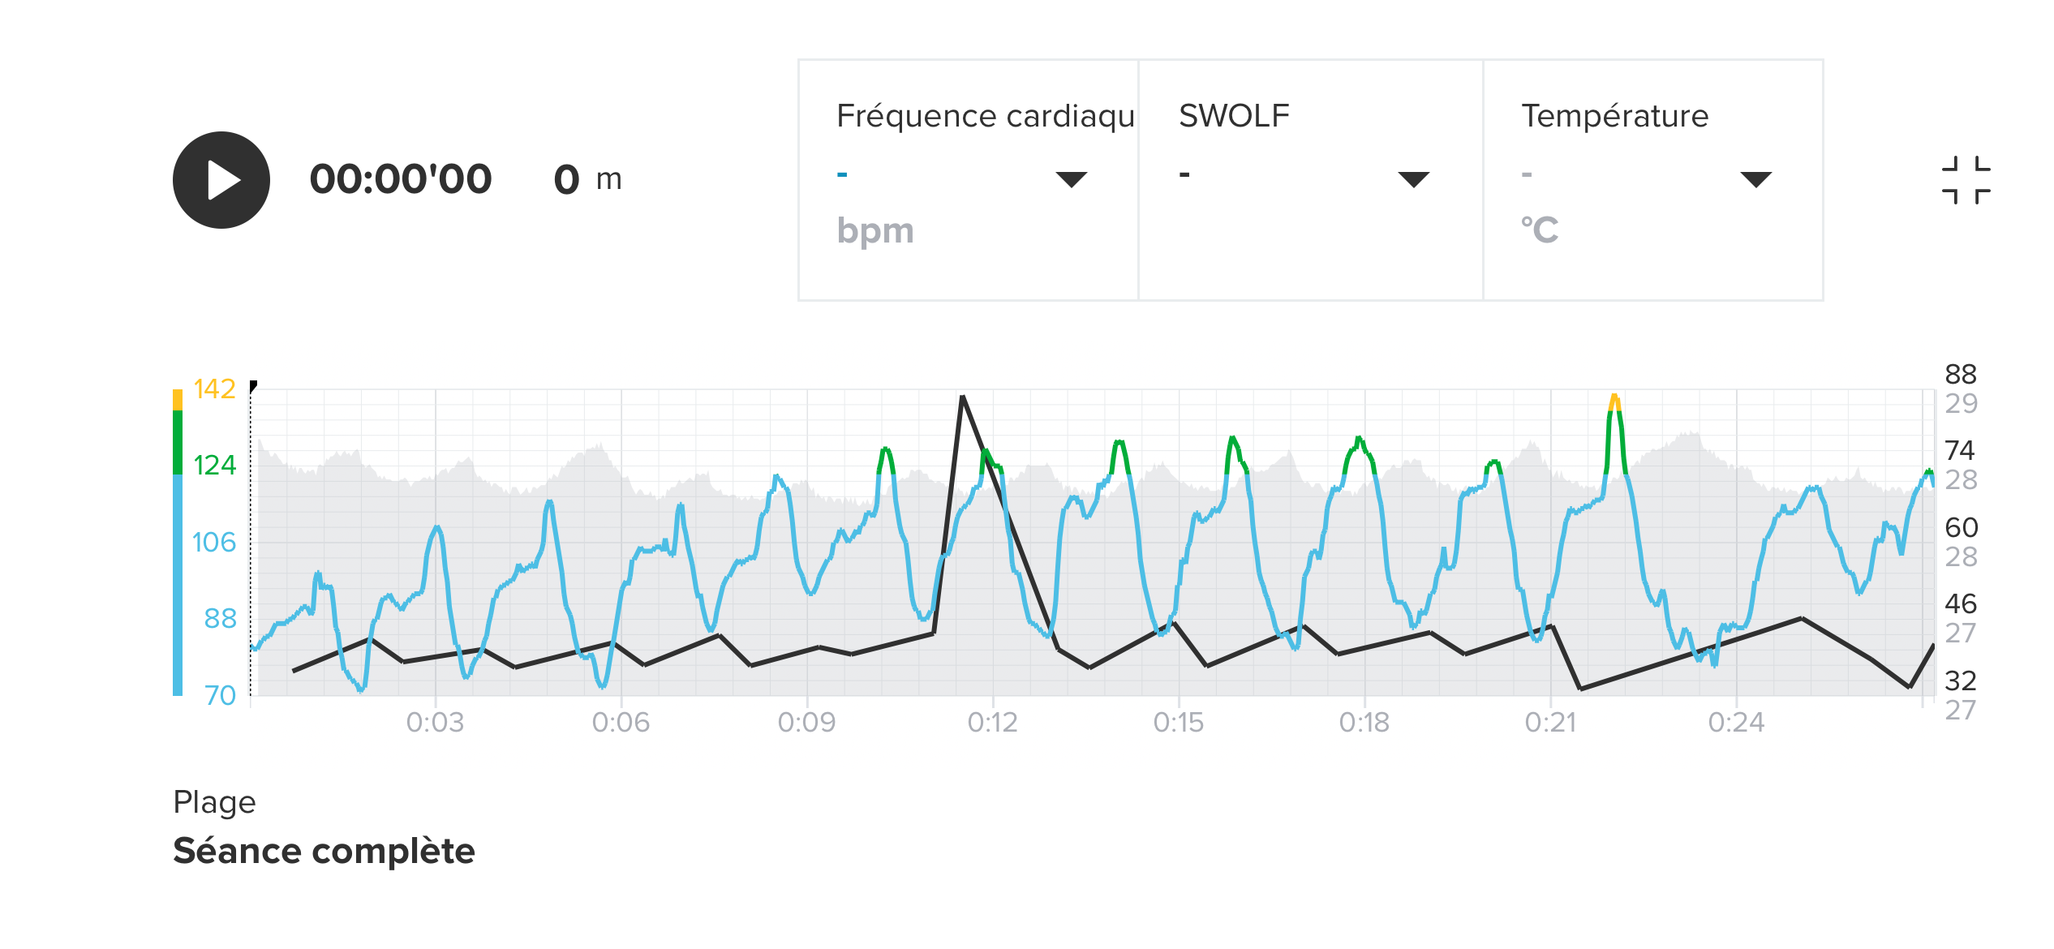Click the °C temperature unit label
This screenshot has width=2054, height=949.
point(1540,230)
